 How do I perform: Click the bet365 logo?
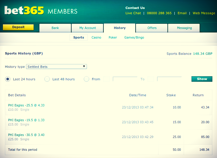(x=24, y=10)
